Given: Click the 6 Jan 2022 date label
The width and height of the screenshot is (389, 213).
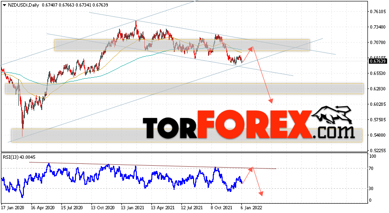Looking at the screenshot, I should point(252,207).
